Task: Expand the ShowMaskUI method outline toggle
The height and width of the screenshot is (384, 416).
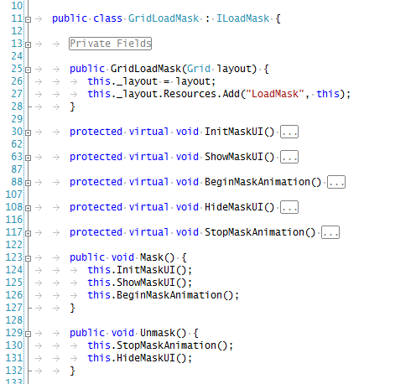Action: [x=28, y=158]
